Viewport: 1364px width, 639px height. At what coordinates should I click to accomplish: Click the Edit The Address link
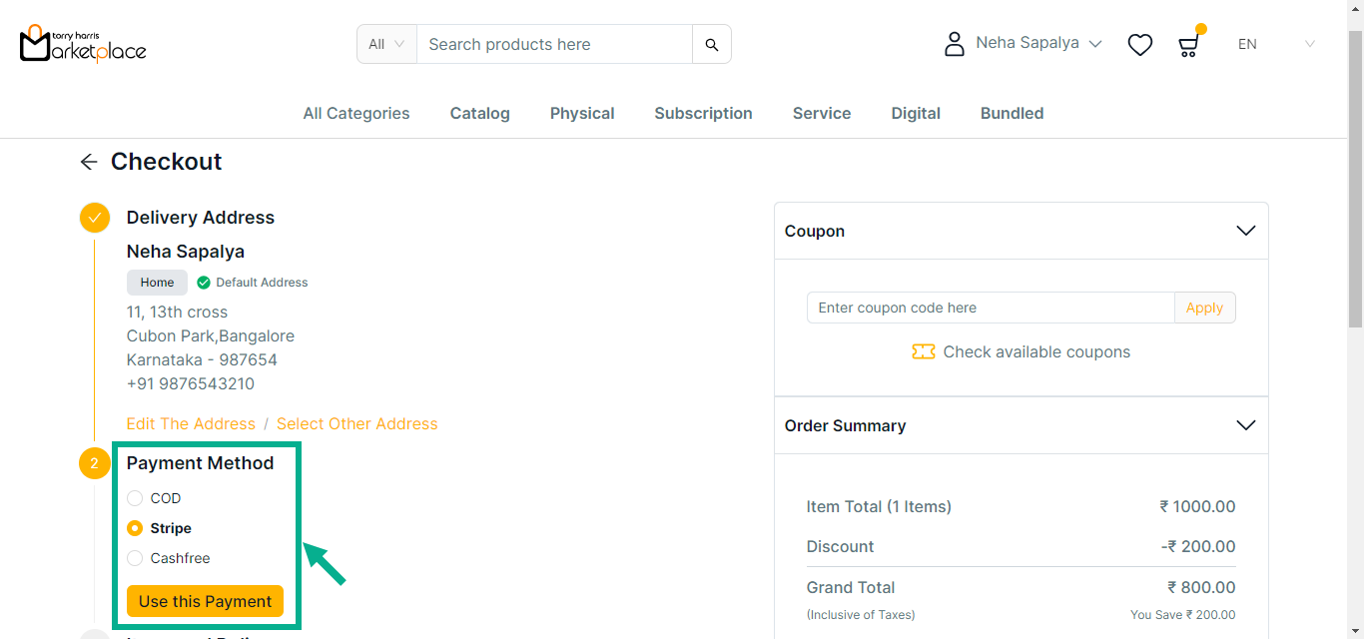click(x=191, y=423)
